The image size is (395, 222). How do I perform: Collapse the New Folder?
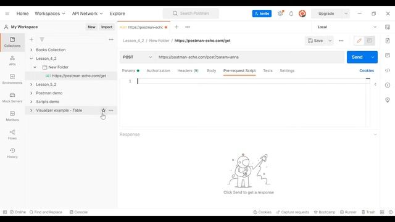click(x=35, y=67)
